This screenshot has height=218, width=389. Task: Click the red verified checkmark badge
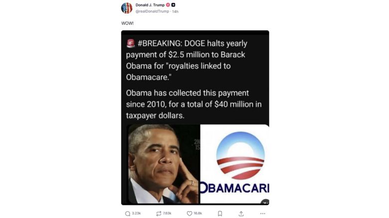pyautogui.click(x=168, y=5)
